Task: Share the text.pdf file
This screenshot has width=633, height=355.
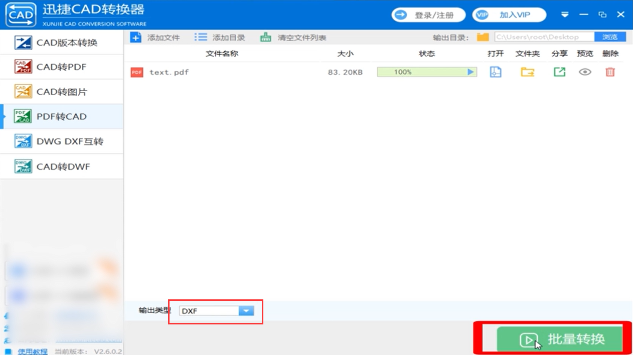Action: (559, 72)
